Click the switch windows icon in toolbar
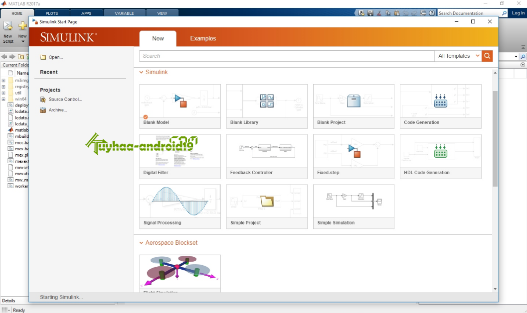The height and width of the screenshot is (313, 527). (x=423, y=13)
